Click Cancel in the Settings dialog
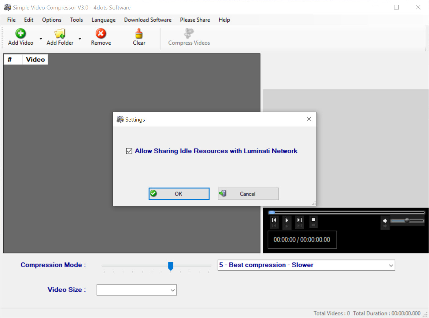Image resolution: width=429 pixels, height=318 pixels. point(248,194)
